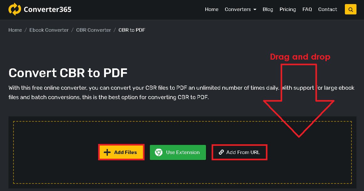The height and width of the screenshot is (191, 364).
Task: Open the Contact page
Action: [327, 9]
